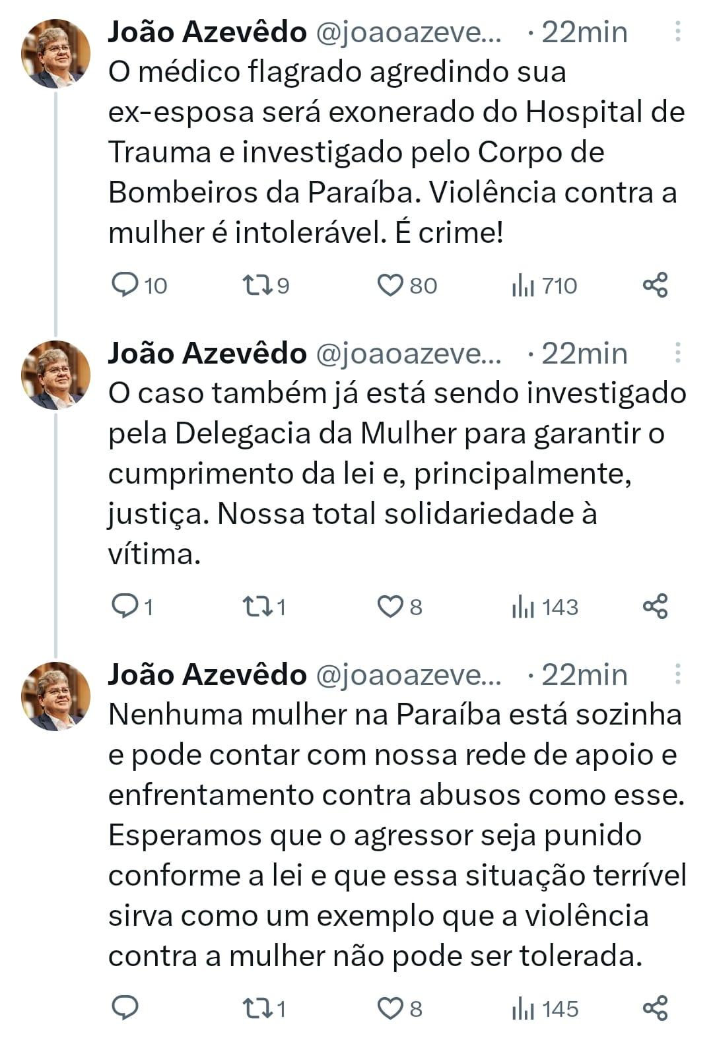This screenshot has width=713, height=1042.
Task: Reply to the first tweet about the médico
Action: coord(125,285)
